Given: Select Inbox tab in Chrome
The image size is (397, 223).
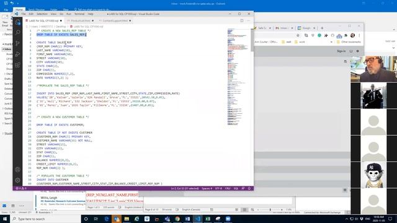Looking at the screenshot, I should [284, 28].
